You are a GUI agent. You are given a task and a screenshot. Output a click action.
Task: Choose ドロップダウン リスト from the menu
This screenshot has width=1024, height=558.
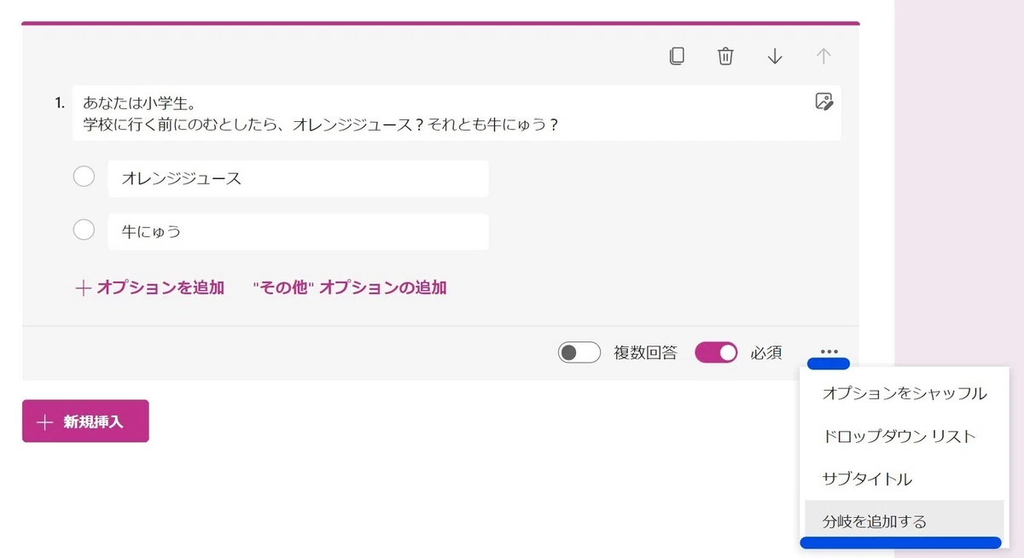pyautogui.click(x=905, y=436)
